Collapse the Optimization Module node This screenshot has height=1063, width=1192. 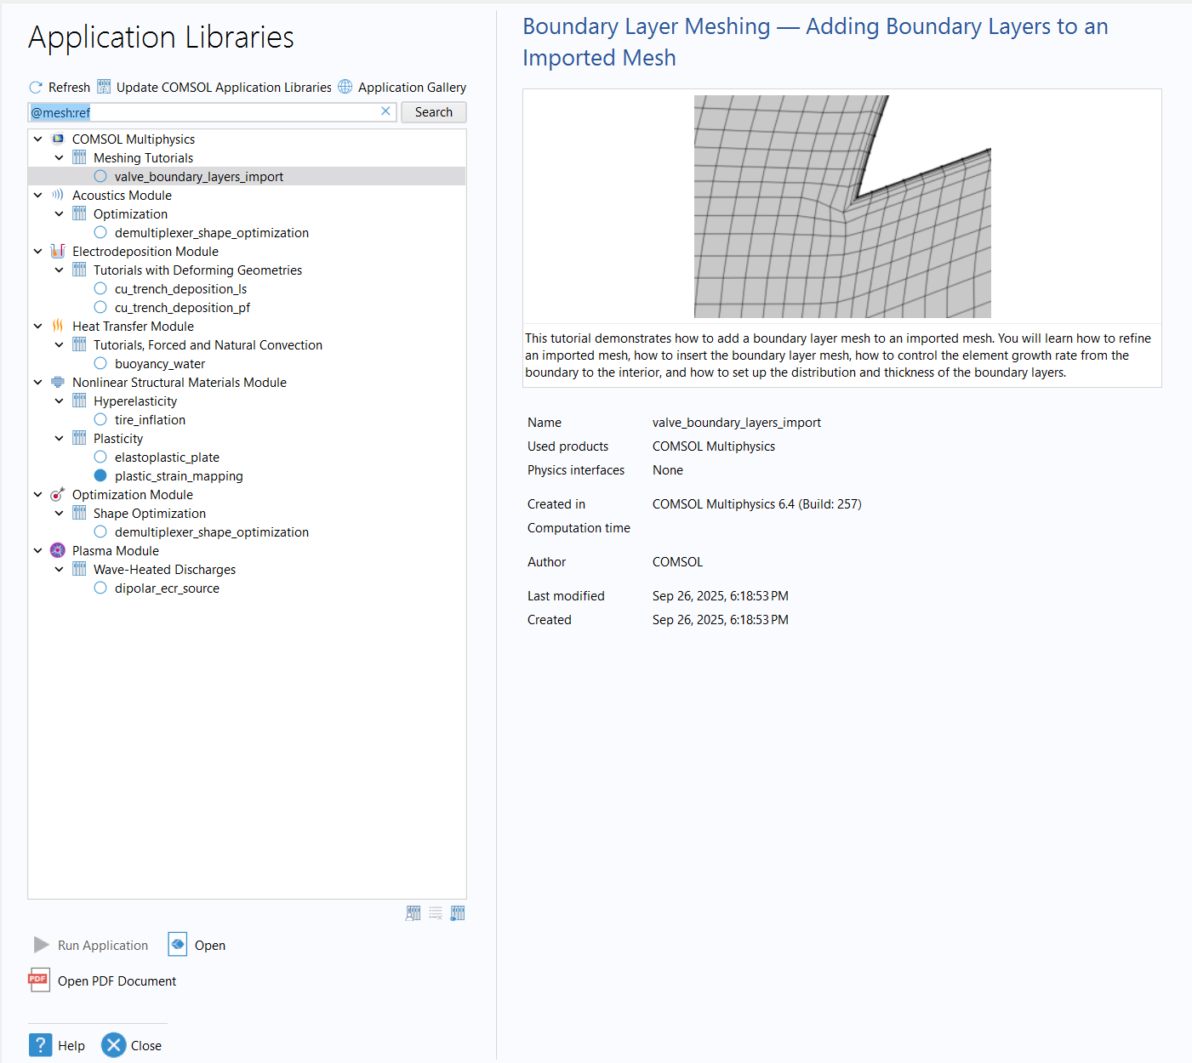[x=37, y=494]
